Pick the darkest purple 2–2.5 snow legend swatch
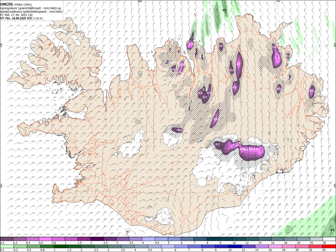This screenshot has height=252, width=336. pyautogui.click(x=97, y=239)
